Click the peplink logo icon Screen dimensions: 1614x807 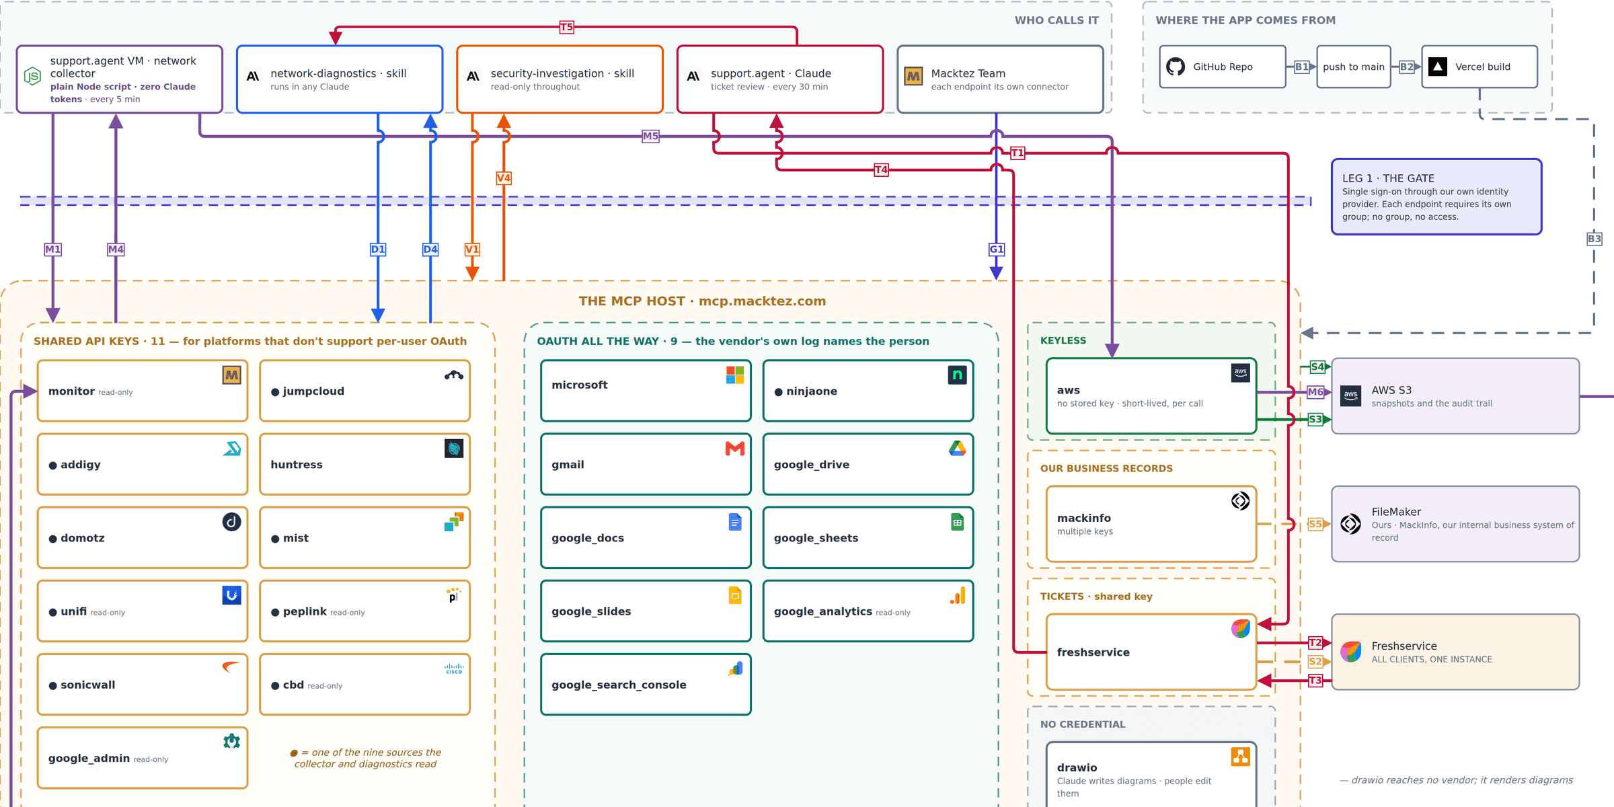pos(454,595)
